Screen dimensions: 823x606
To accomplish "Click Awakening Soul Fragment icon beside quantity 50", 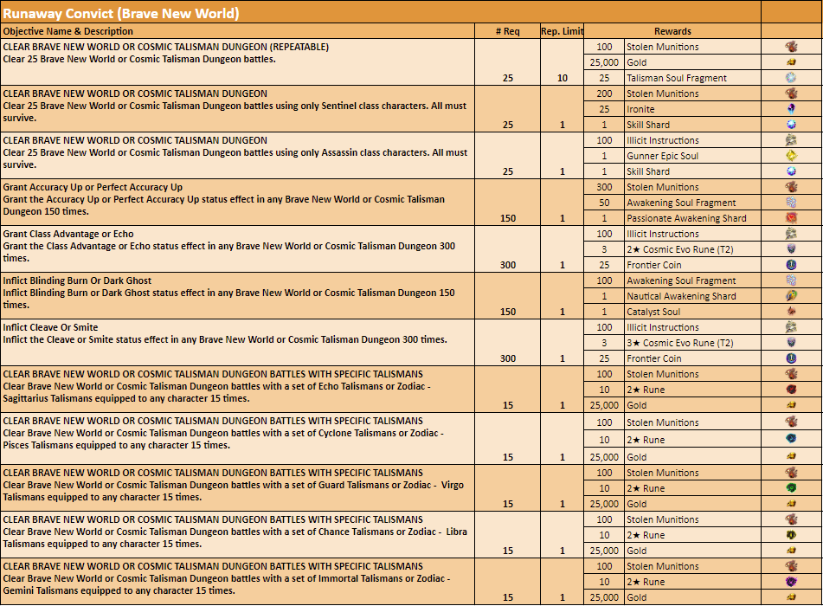I will pos(791,203).
